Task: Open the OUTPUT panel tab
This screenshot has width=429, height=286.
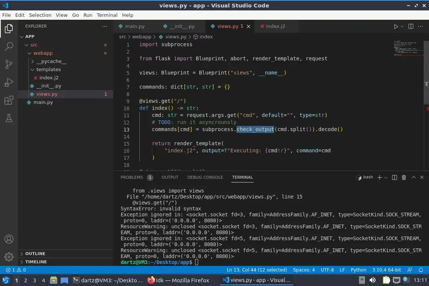Action: pos(170,177)
